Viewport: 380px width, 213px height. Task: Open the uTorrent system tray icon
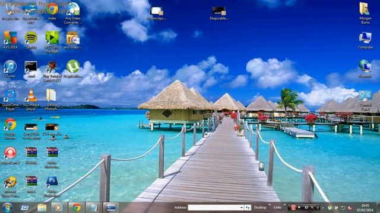point(330,208)
